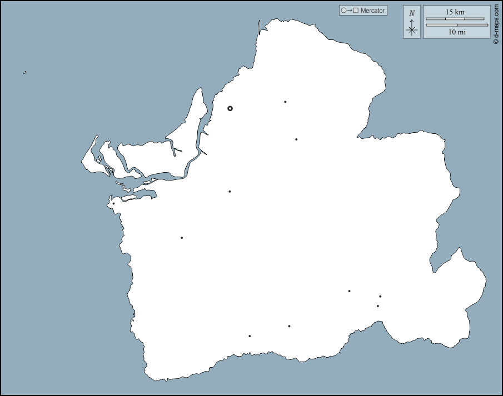Select the ringed capital city marker
The image size is (503, 396).
[230, 109]
